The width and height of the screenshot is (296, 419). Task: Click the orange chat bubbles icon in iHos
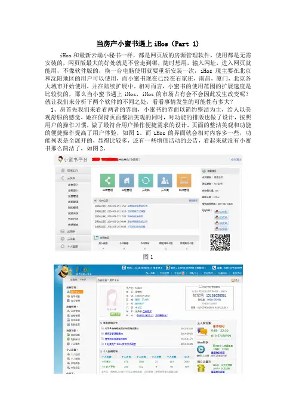click(202, 331)
